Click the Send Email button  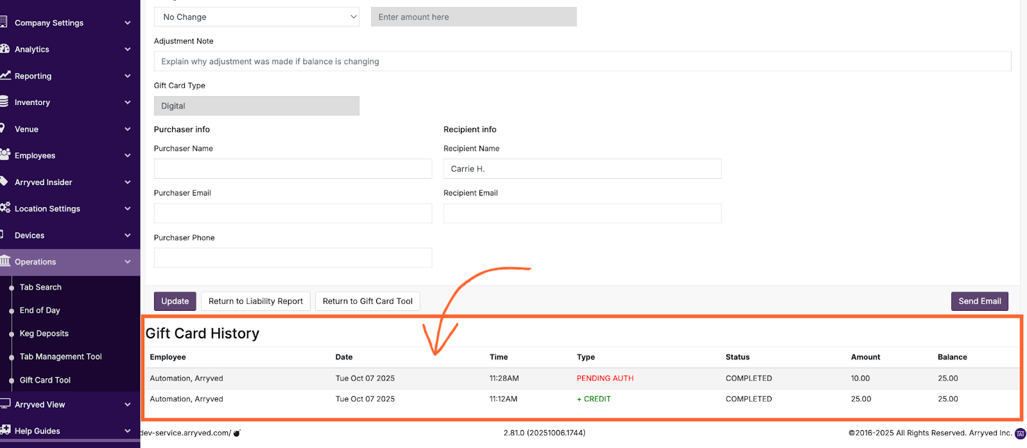click(979, 301)
